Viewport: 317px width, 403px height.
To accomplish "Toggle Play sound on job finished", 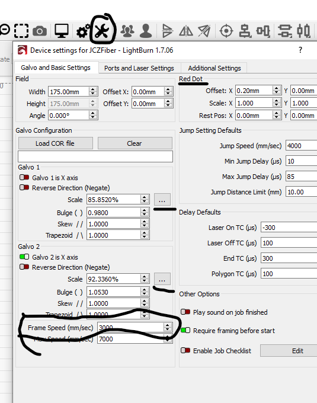I will (185, 312).
